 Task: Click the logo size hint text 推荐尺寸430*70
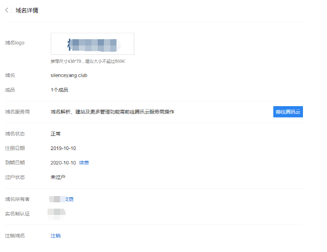click(87, 62)
